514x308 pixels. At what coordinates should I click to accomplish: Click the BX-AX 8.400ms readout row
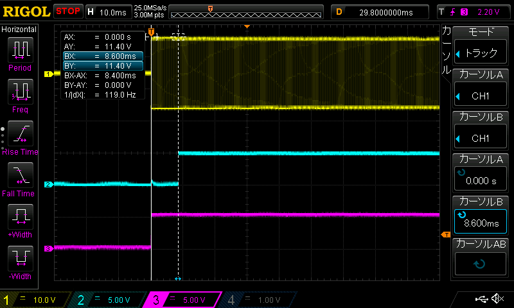point(103,76)
